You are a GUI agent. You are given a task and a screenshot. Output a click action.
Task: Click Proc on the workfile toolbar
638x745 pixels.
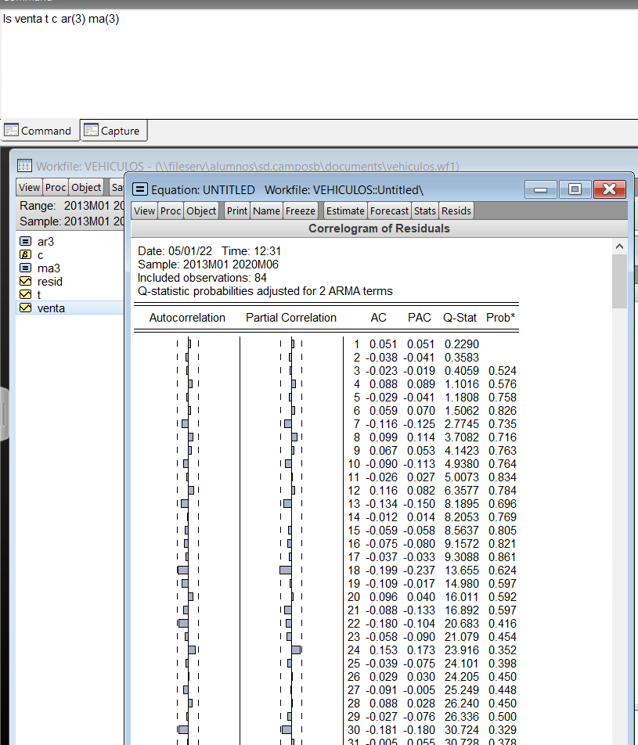click(55, 187)
